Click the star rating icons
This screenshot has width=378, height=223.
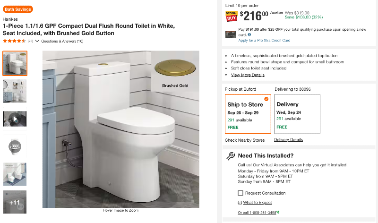pyautogui.click(x=14, y=41)
